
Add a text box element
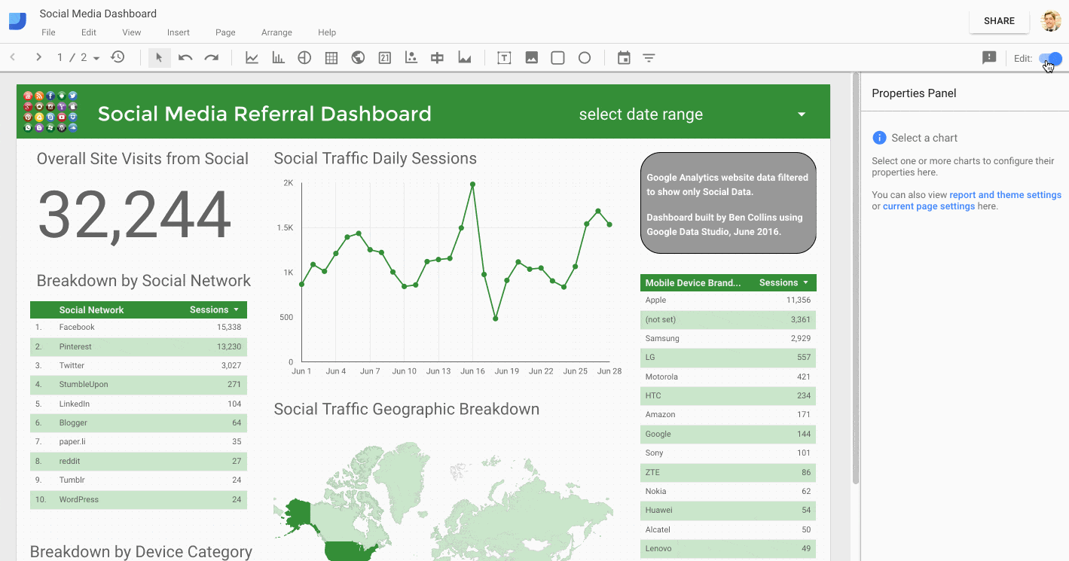point(503,57)
